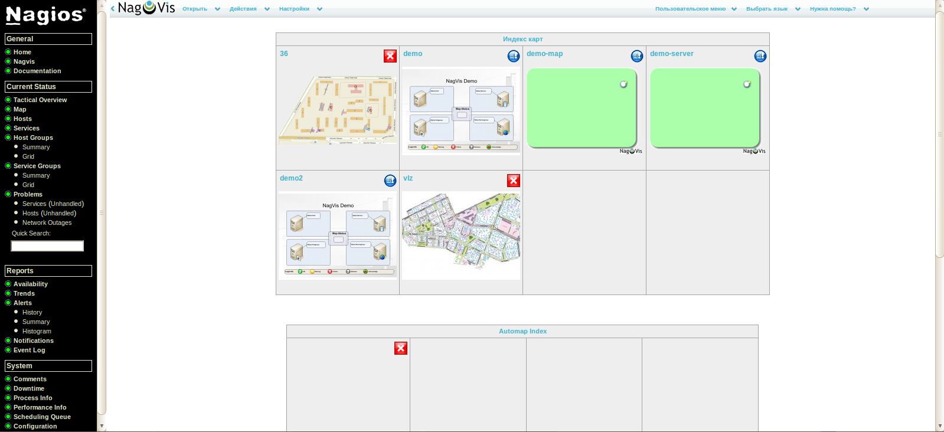Open the Service Groups link
The width and height of the screenshot is (944, 432).
pos(37,166)
